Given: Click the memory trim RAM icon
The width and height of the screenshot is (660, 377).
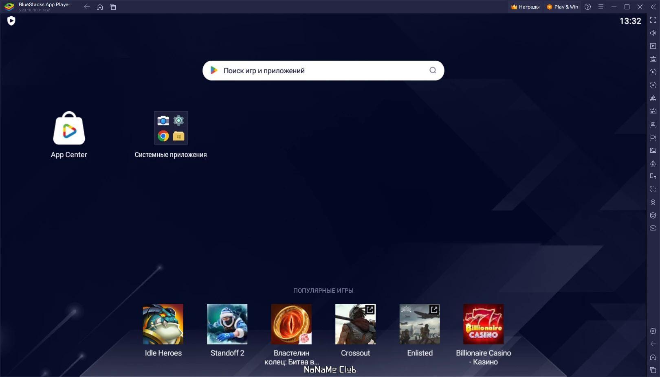Looking at the screenshot, I should [x=653, y=98].
